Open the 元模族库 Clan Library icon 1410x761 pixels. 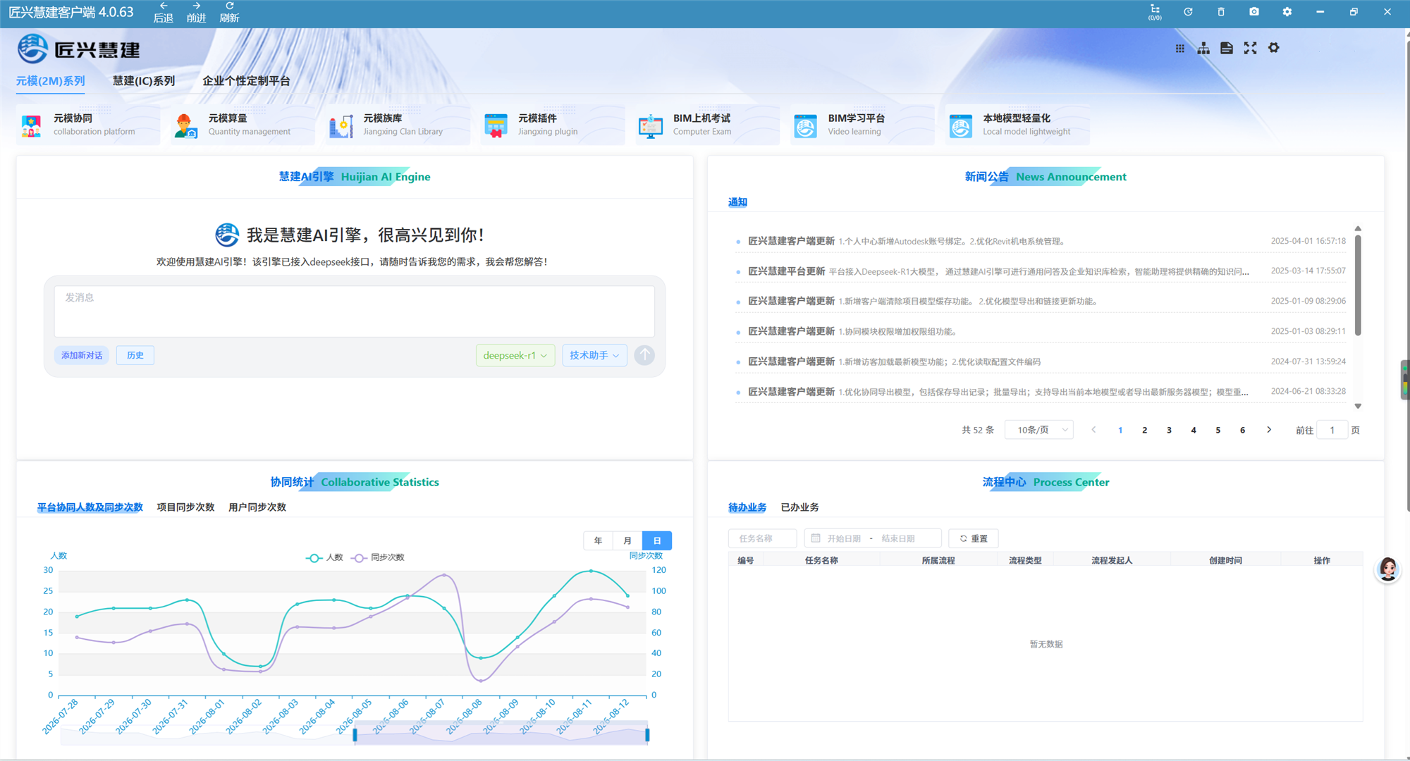pos(341,125)
